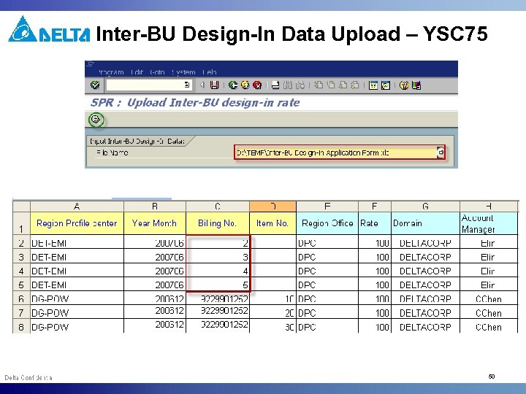The image size is (526, 394).
Task: Select Excel column C header
Action: point(218,206)
